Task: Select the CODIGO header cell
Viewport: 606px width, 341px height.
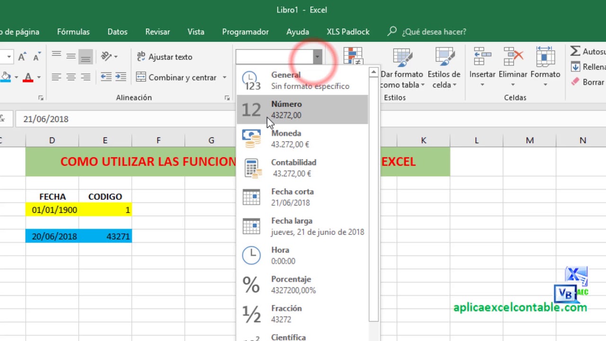Action: coord(105,197)
